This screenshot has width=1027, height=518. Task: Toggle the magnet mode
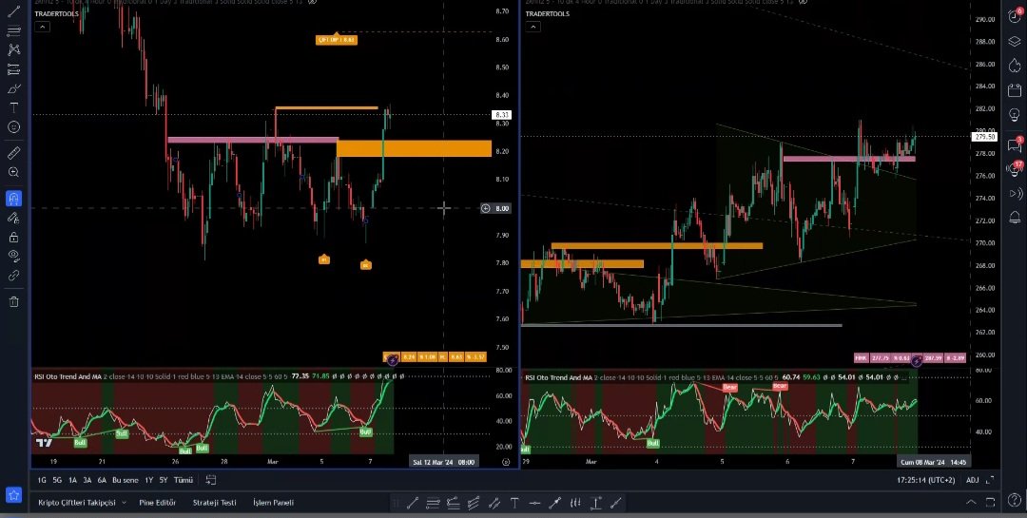pyautogui.click(x=13, y=199)
